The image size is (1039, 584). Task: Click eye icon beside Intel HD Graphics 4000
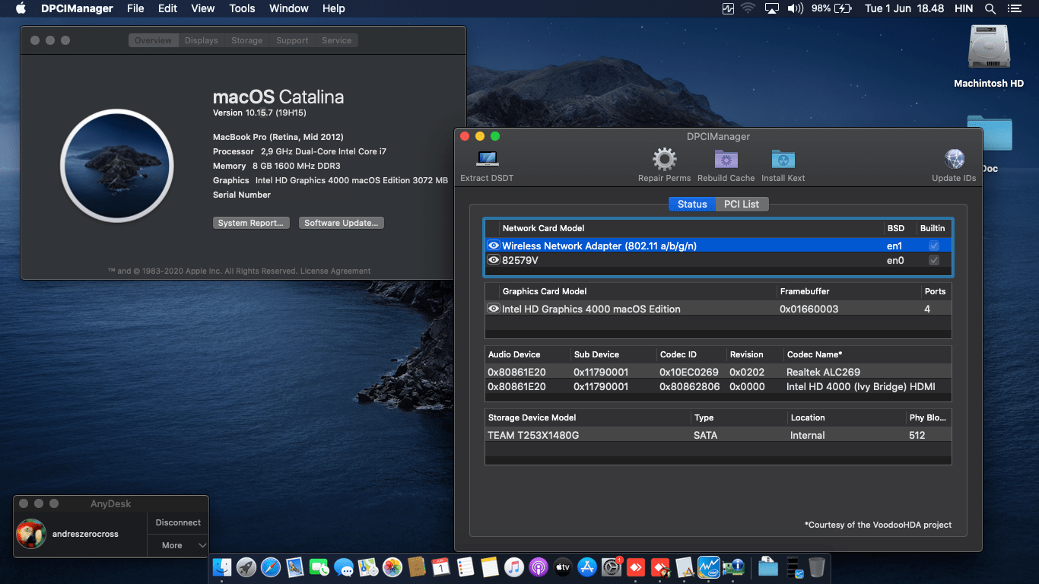pos(494,309)
